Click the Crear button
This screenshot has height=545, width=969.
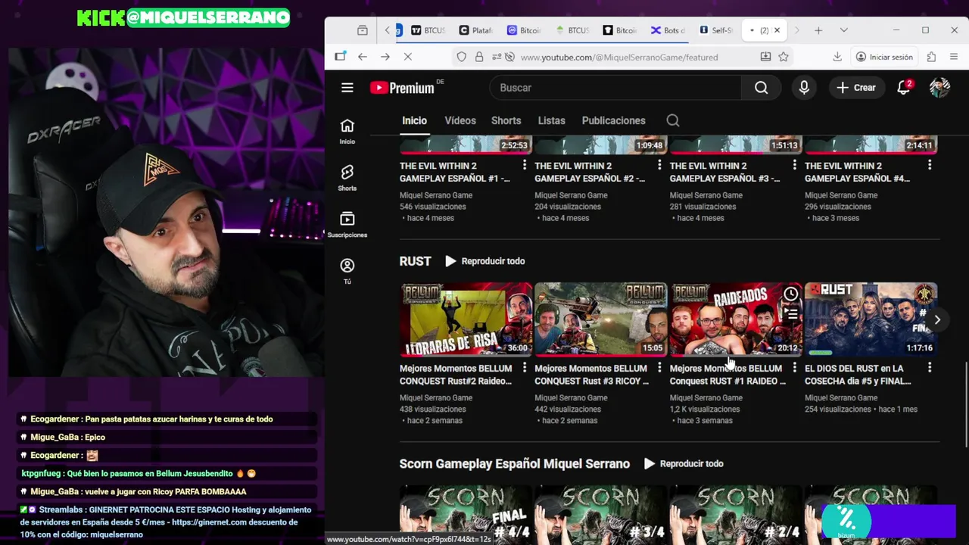pyautogui.click(x=856, y=88)
